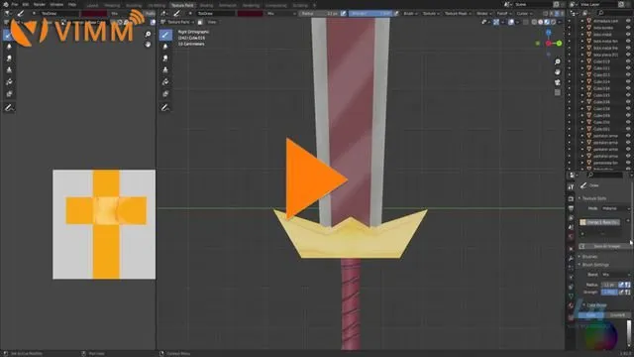Collapse the Brush Settings panel
The height and width of the screenshot is (357, 634).
[594, 265]
